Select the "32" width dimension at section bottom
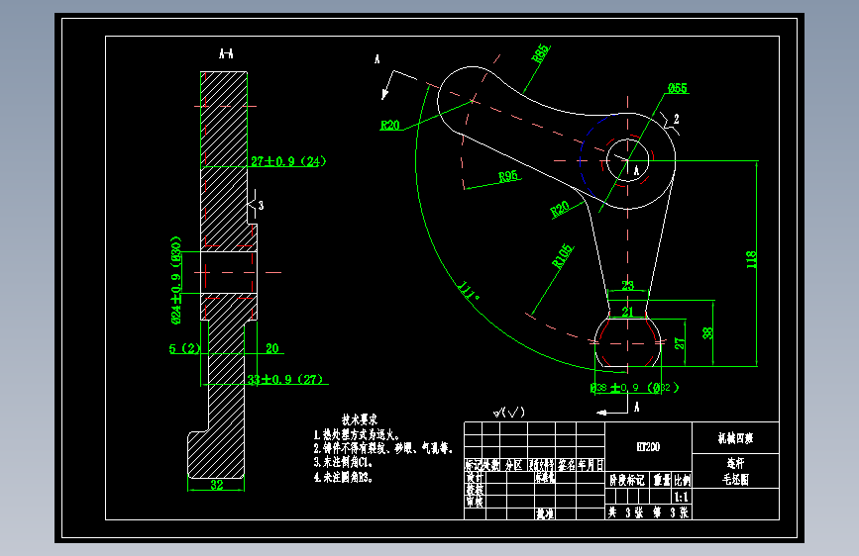Viewport: 859px width, 556px height. (216, 485)
